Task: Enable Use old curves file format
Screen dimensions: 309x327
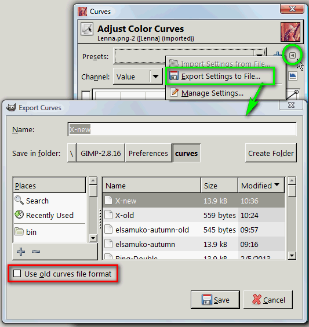Action: pyautogui.click(x=17, y=274)
